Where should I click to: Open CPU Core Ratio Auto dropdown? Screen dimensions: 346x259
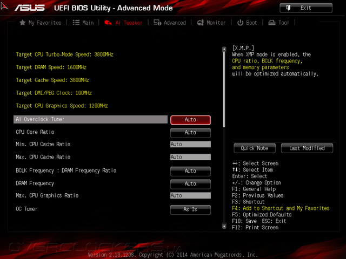pyautogui.click(x=190, y=133)
